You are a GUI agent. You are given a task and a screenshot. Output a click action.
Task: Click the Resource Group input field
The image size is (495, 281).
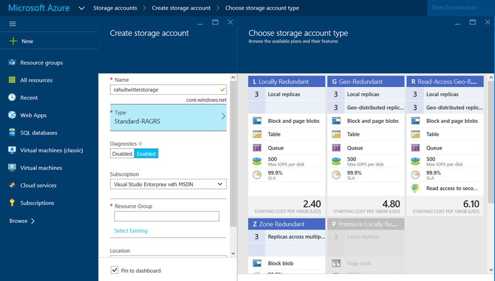pos(167,216)
